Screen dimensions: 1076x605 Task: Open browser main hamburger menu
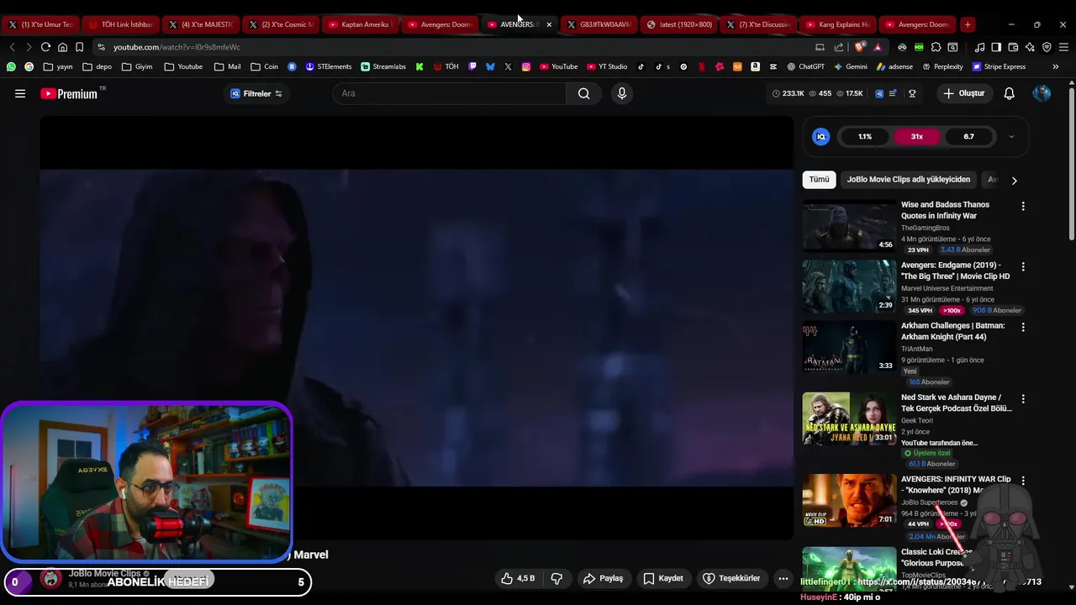click(x=1063, y=47)
